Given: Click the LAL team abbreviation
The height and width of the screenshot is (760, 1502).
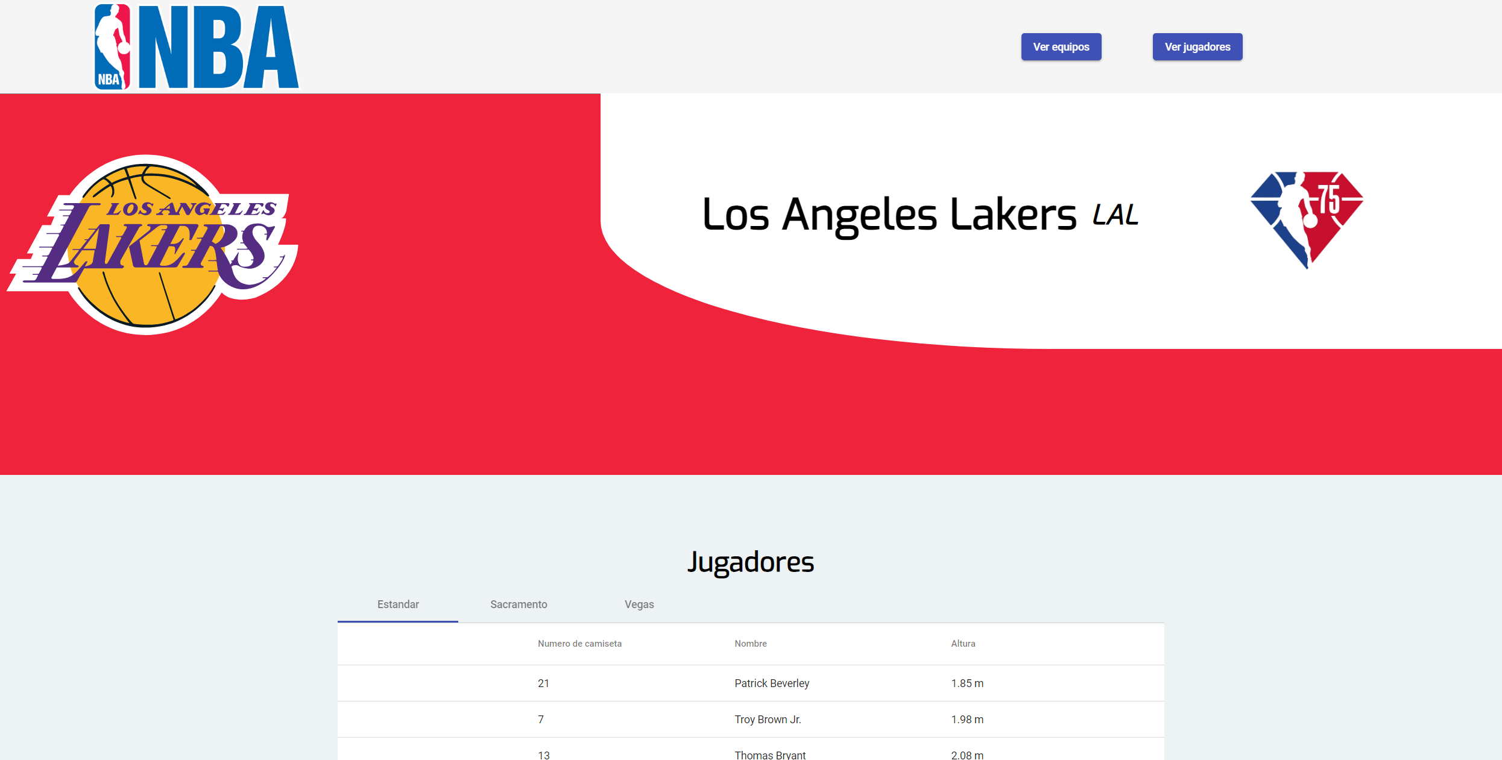Looking at the screenshot, I should (1115, 215).
